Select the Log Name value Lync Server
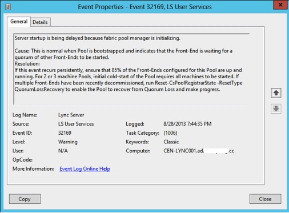Screen dimensions: 289x213 [71, 115]
